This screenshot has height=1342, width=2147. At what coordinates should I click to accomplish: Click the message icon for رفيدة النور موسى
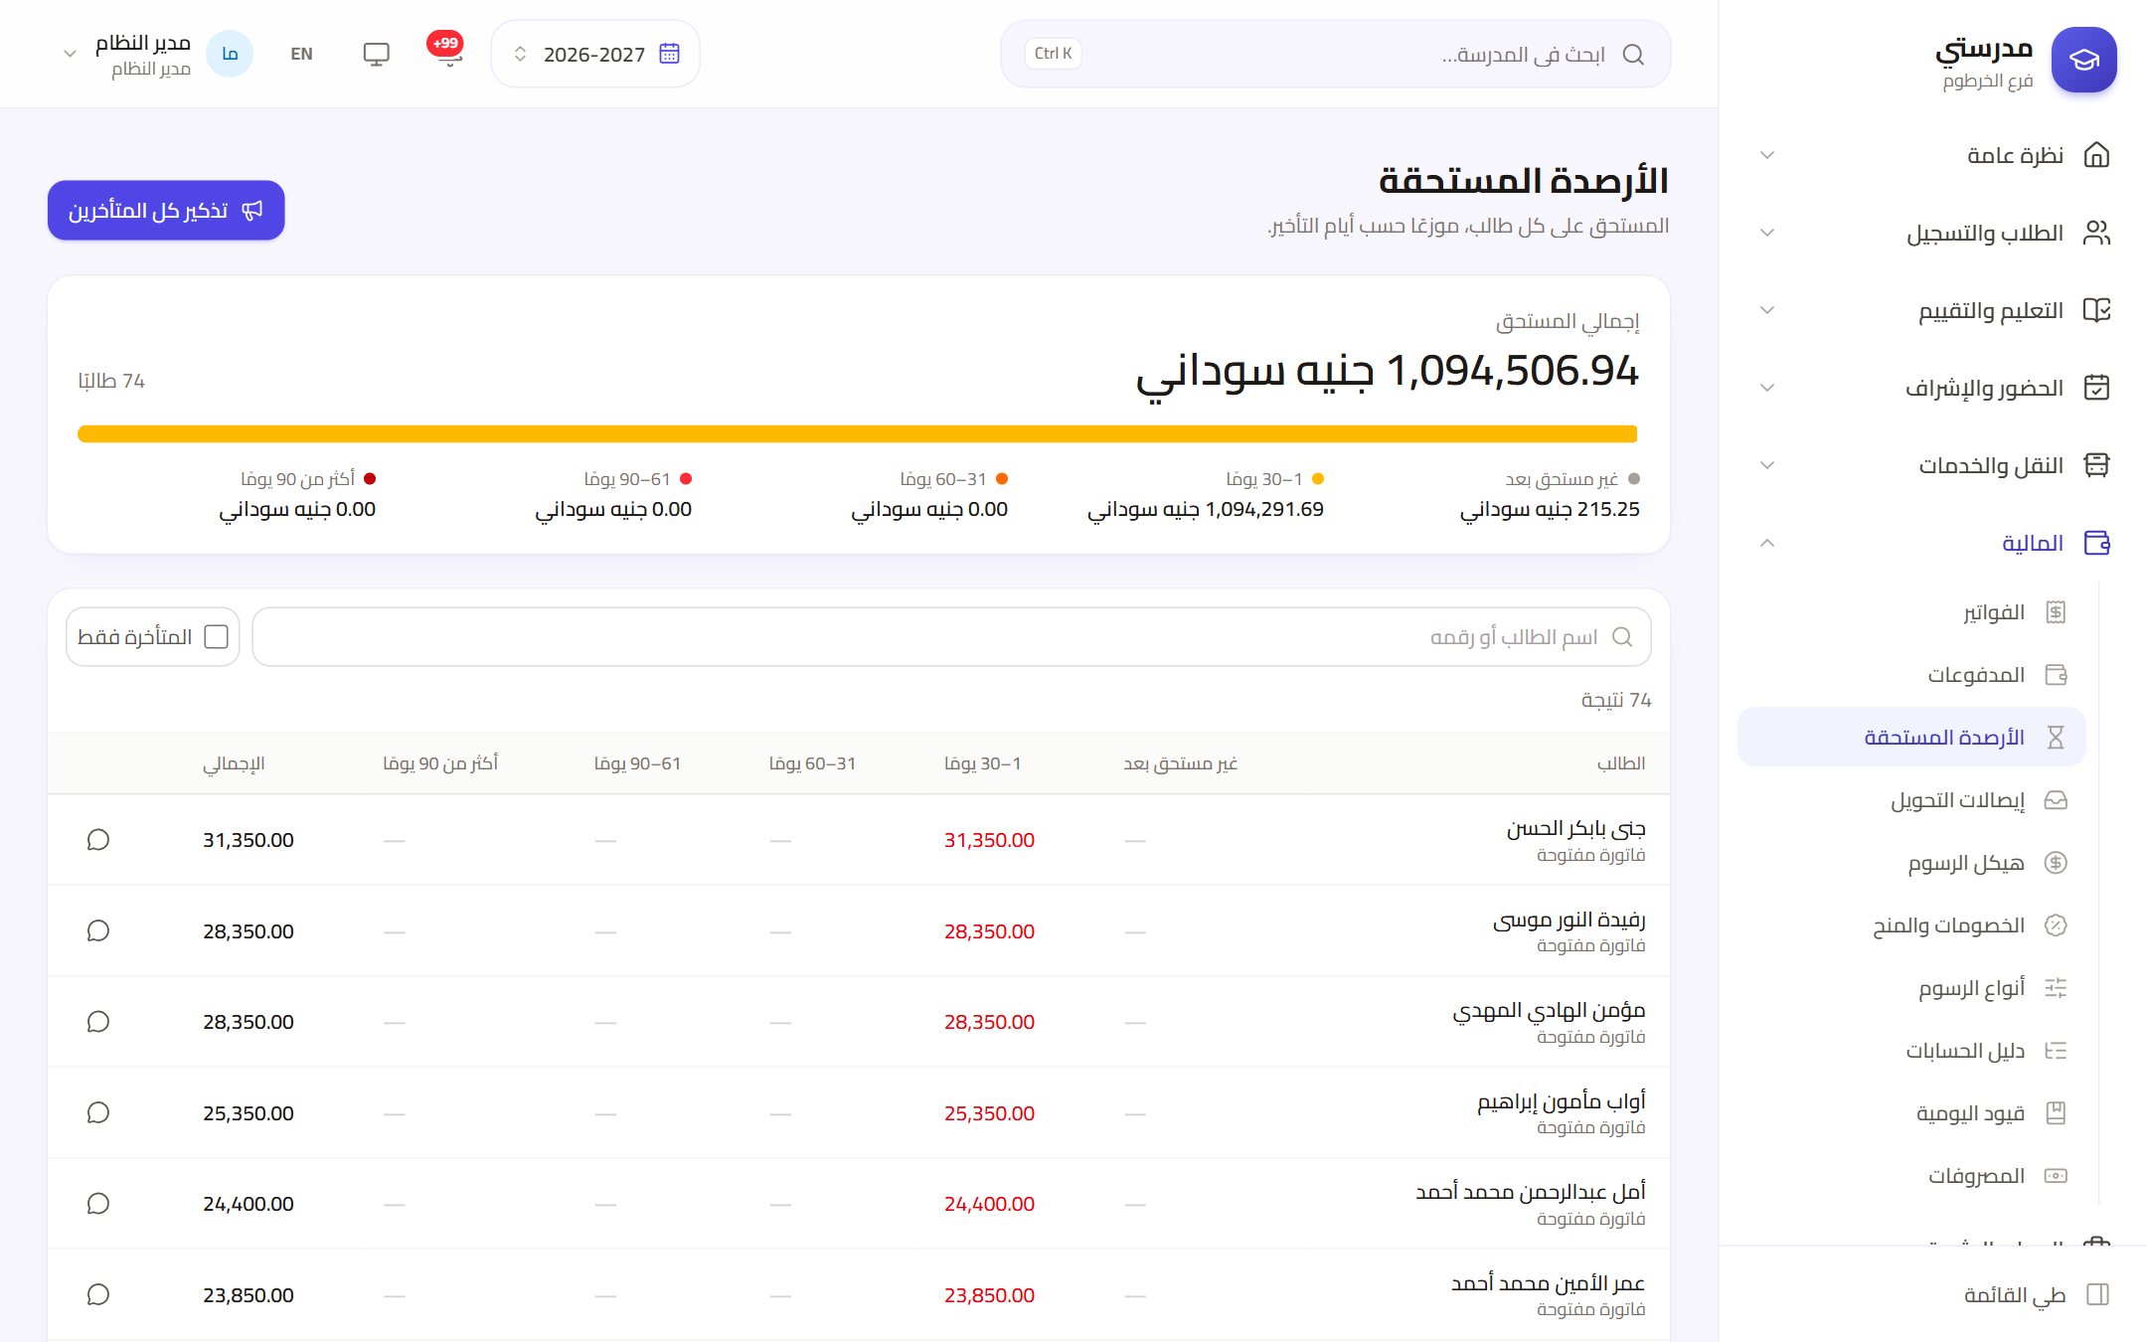(x=97, y=930)
